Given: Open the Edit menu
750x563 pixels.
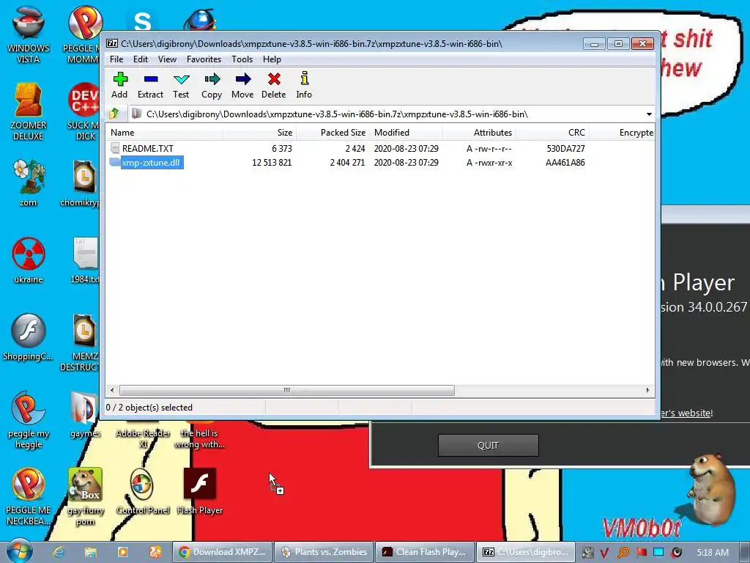Looking at the screenshot, I should click(x=140, y=59).
